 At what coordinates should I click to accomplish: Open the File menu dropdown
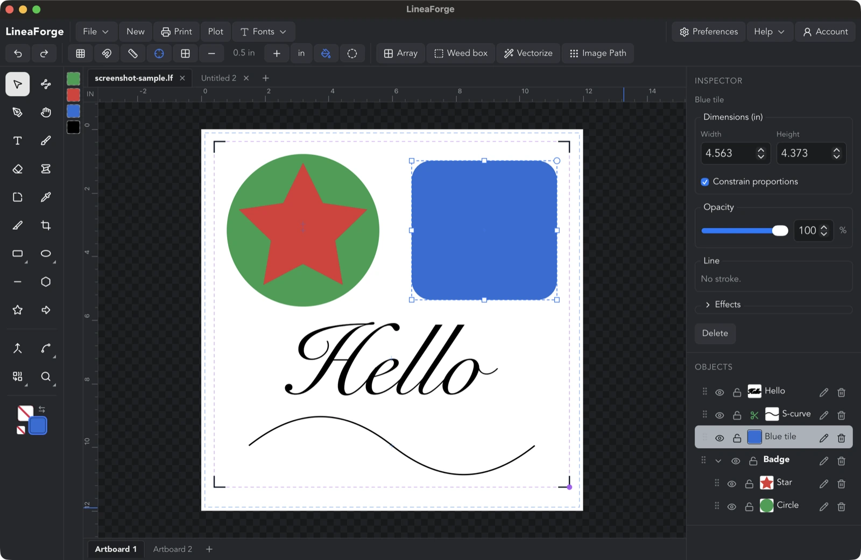point(96,32)
